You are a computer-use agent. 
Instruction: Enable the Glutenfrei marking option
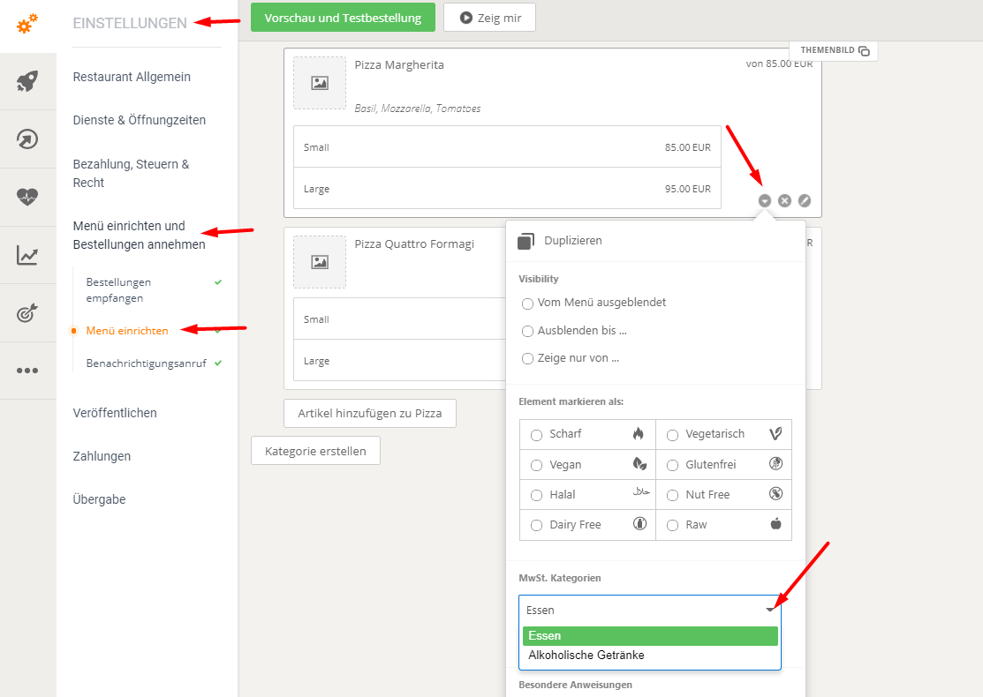pos(672,464)
